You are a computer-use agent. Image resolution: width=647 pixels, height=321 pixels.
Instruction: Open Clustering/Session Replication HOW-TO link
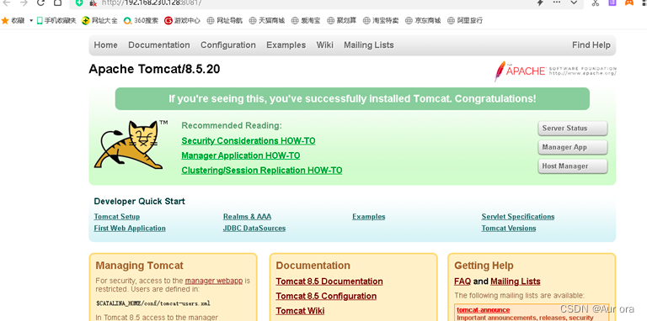pos(262,171)
